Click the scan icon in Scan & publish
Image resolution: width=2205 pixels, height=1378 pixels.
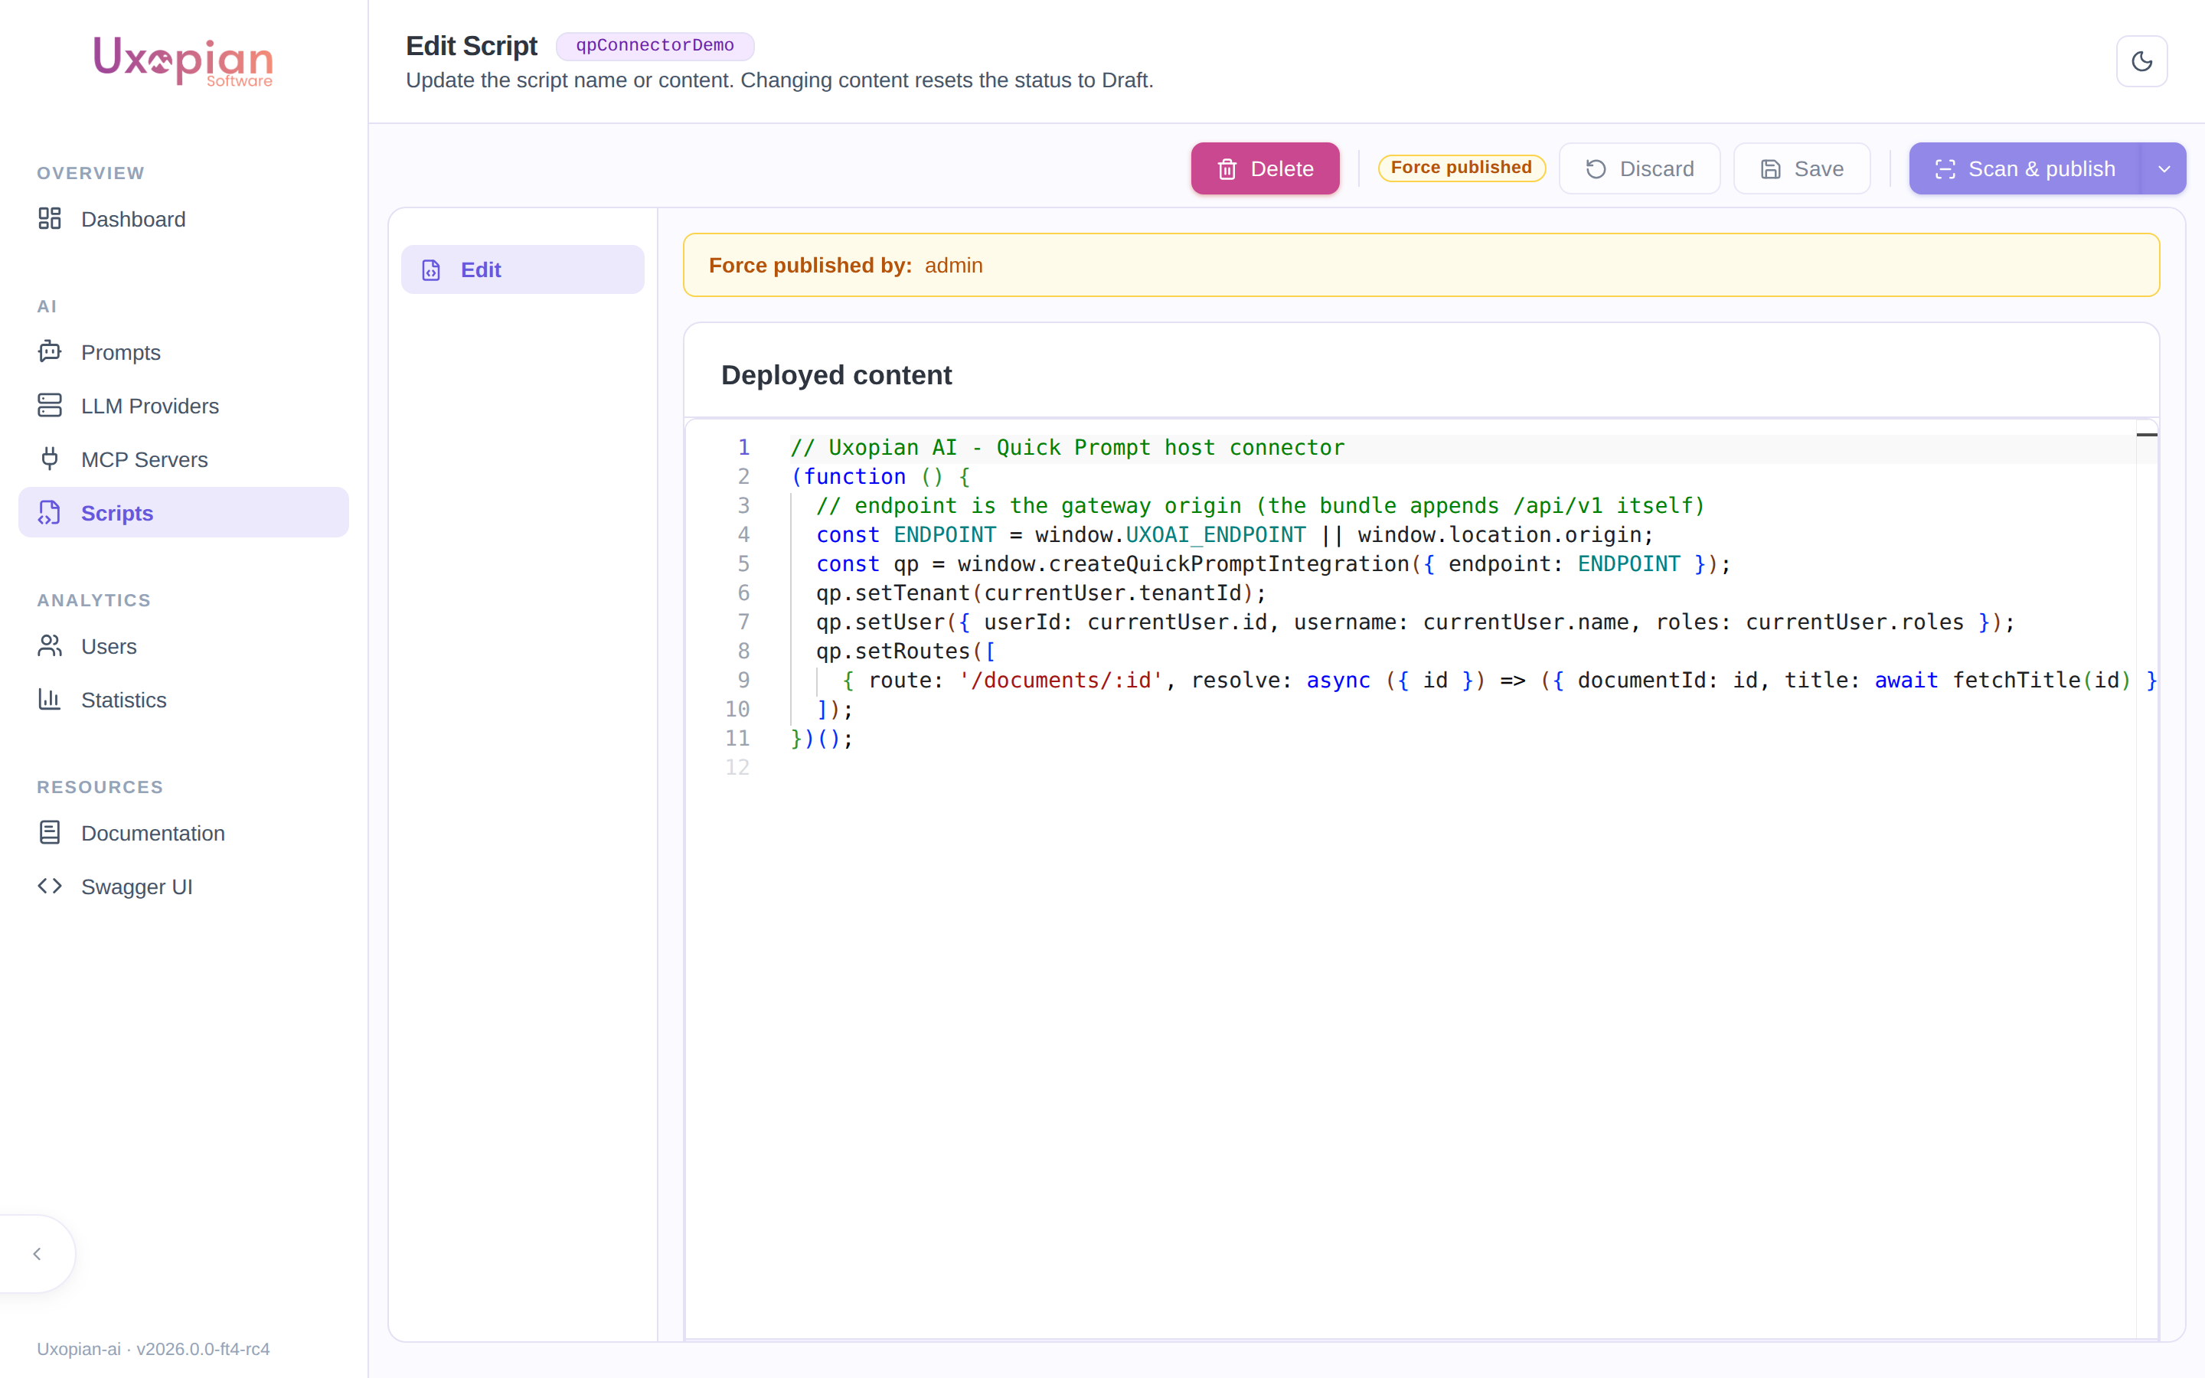(x=1945, y=168)
